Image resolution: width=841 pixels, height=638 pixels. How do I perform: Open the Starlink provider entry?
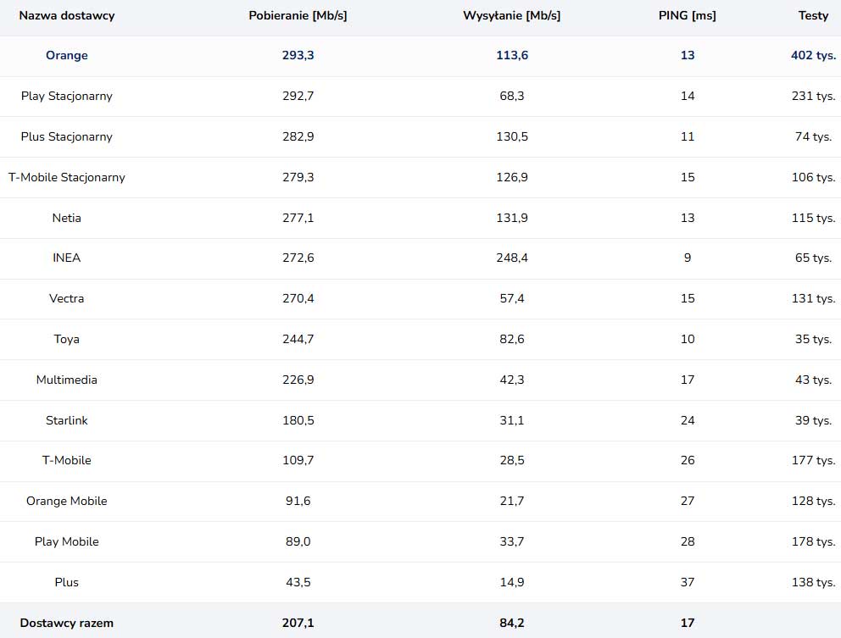pyautogui.click(x=67, y=420)
